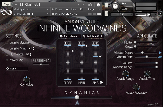This screenshot has height=107, width=163.
Task: Solo the CLOSE mic channel
Action: point(65,43)
